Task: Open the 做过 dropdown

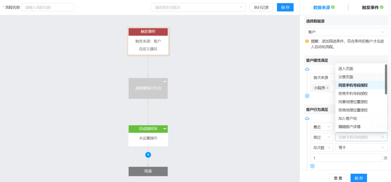Action: point(322,137)
